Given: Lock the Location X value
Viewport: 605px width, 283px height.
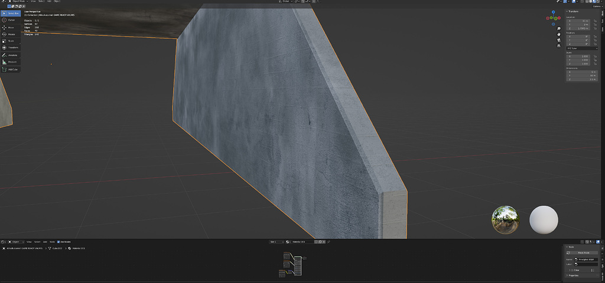Looking at the screenshot, I should coord(596,21).
